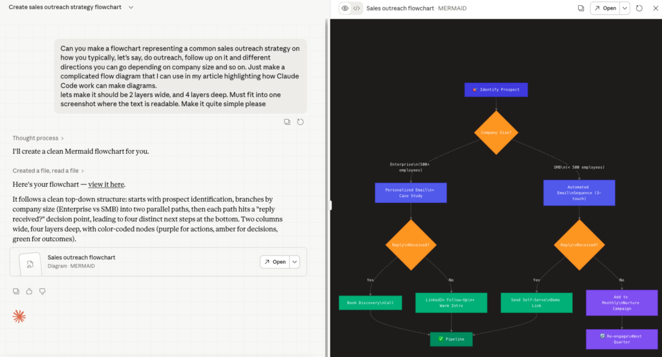Copy the assistant's response

[x=16, y=291]
